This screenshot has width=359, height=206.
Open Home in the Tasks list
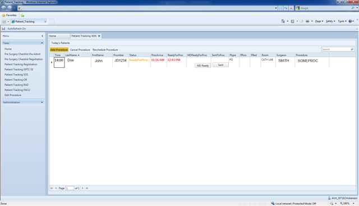(x=8, y=49)
